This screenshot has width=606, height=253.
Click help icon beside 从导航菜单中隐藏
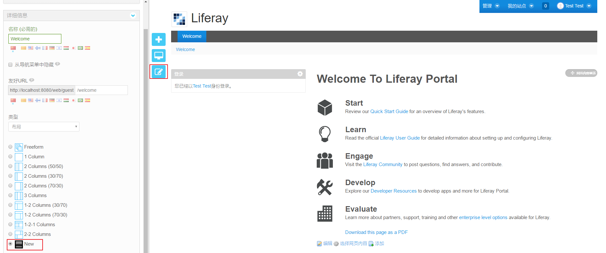coord(57,64)
